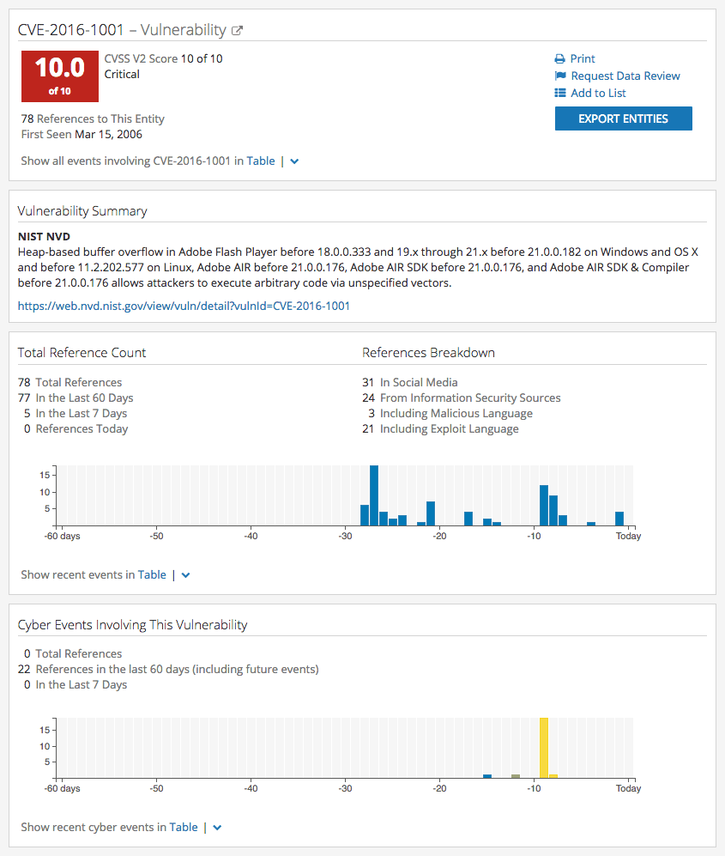Click the Add to List link text
725x856 pixels.
pyautogui.click(x=598, y=93)
